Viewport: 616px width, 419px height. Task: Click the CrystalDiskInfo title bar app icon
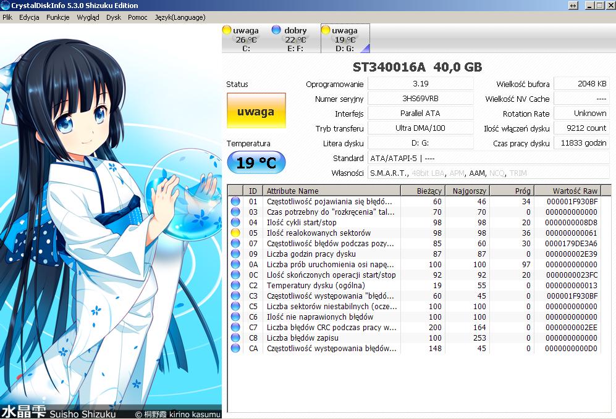5,6
